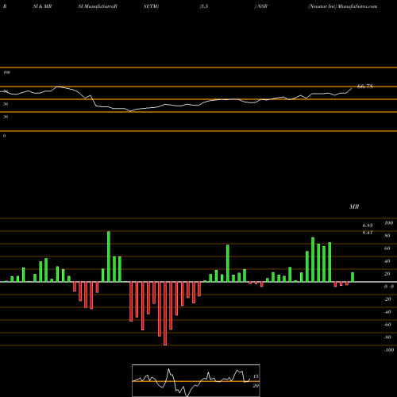This screenshot has width=397, height=397.
Task: Click the RSI line's end point near 66.78
Action: tap(352, 89)
